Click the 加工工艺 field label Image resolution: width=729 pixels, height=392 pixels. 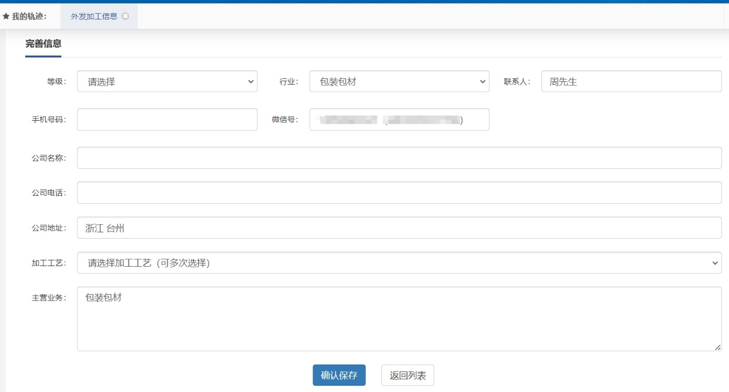[x=49, y=263]
